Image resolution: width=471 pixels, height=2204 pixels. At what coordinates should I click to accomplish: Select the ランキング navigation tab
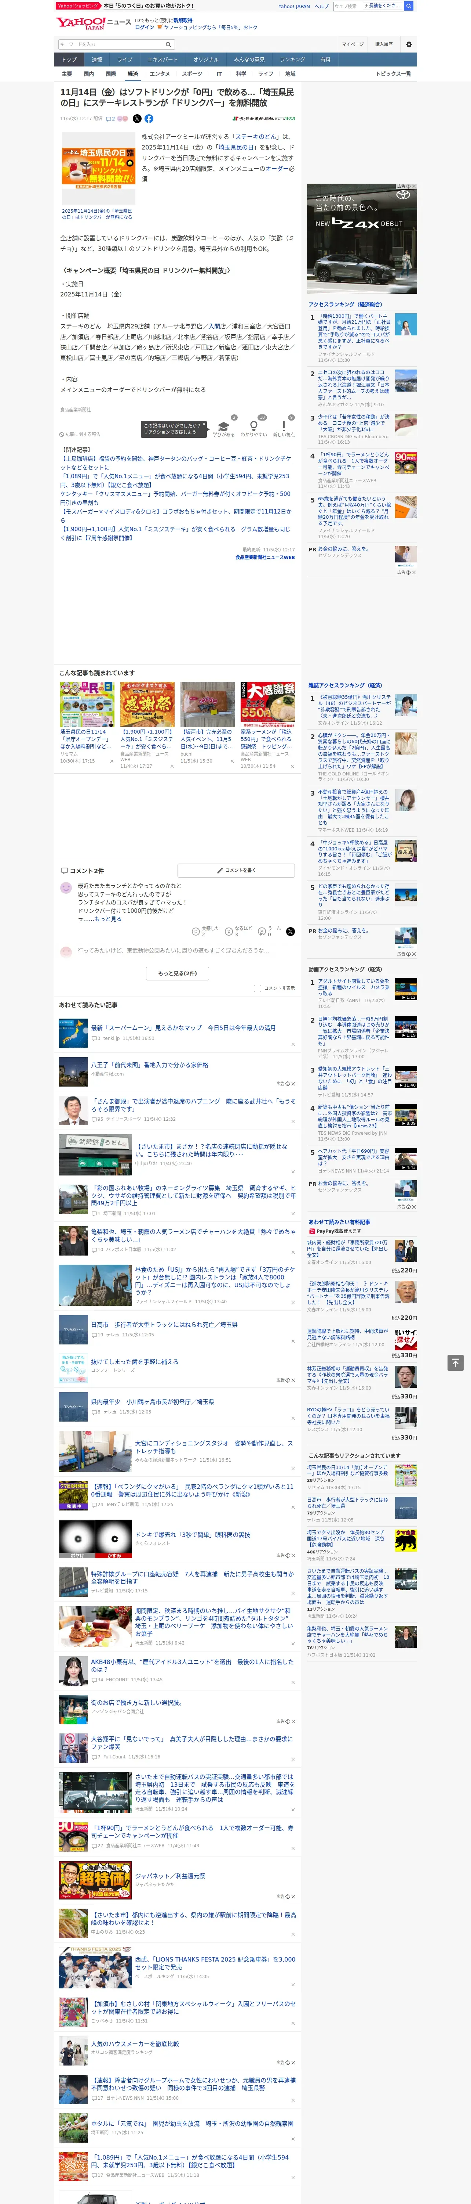(292, 60)
